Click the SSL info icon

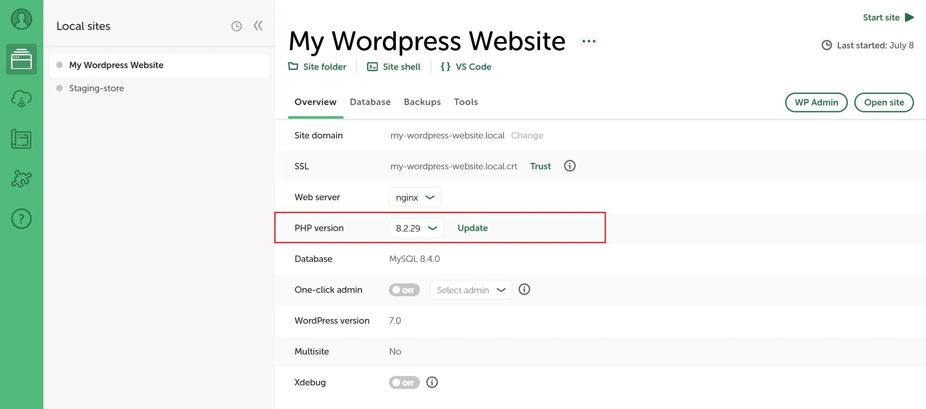click(x=570, y=166)
